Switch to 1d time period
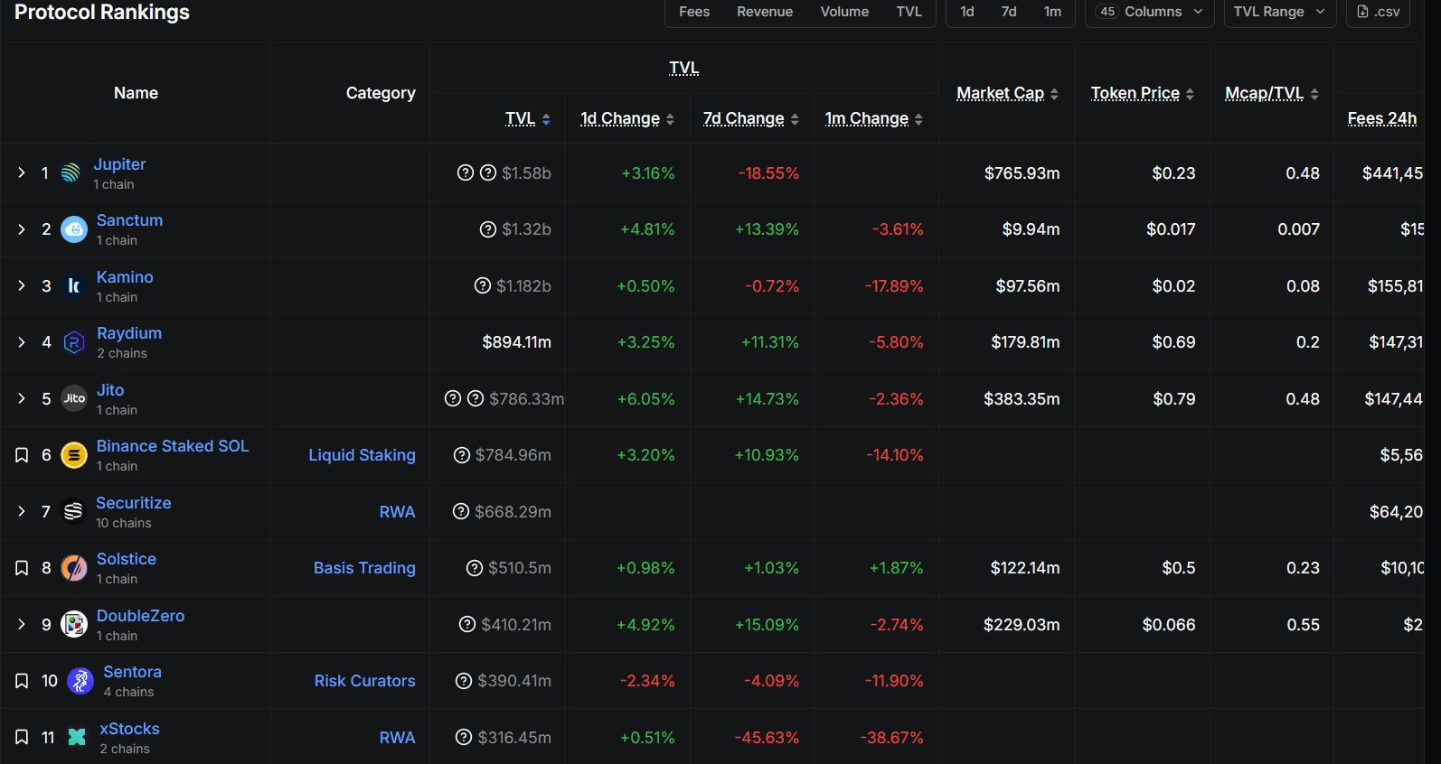Viewport: 1441px width, 764px height. [x=967, y=12]
